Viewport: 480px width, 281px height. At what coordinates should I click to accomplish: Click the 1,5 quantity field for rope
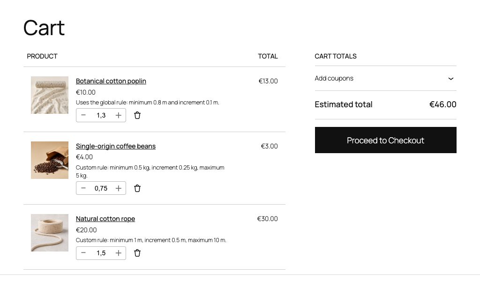pyautogui.click(x=101, y=253)
